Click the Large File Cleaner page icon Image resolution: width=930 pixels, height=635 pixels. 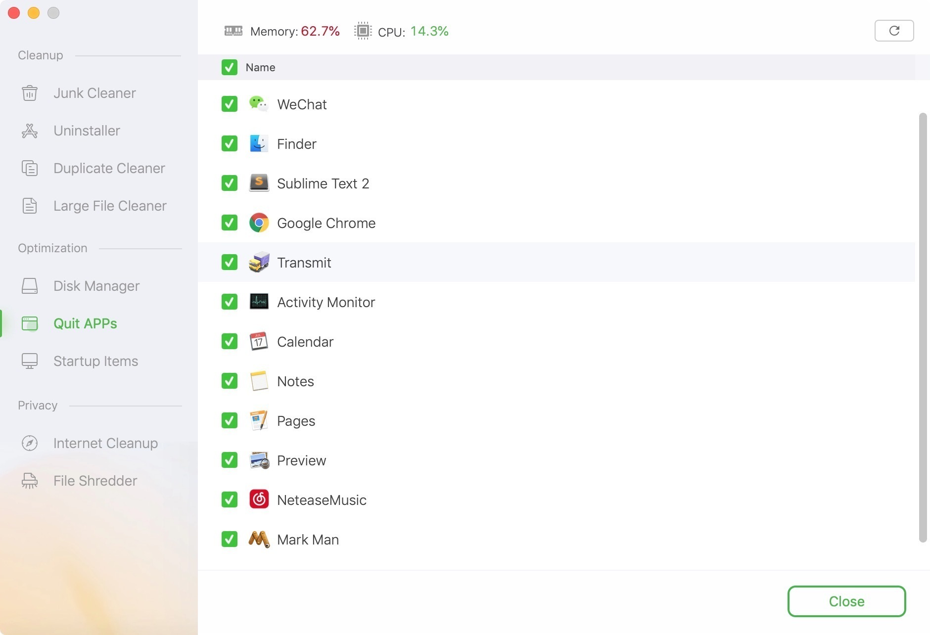click(30, 206)
